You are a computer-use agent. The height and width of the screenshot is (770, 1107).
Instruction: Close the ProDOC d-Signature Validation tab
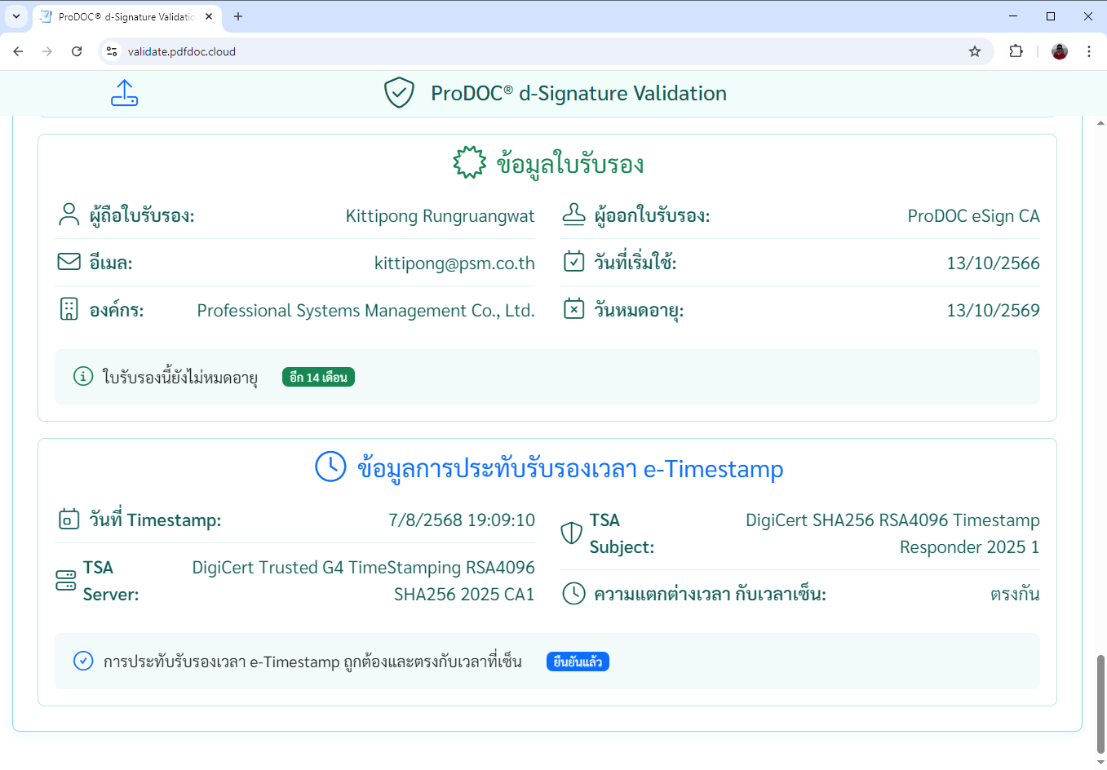pyautogui.click(x=209, y=16)
